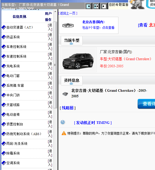Screen dimensions: 155x170
Task: Click the orange warning triangle icon
Action: click(x=64, y=133)
